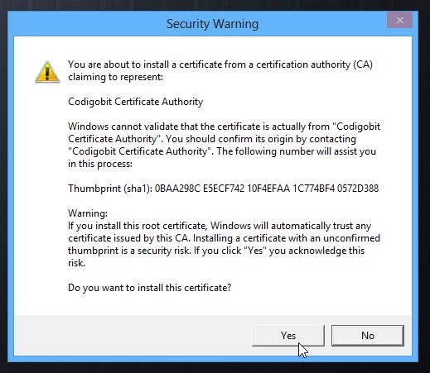Click the standalone Codigobit Certificate Authority name line

(135, 102)
